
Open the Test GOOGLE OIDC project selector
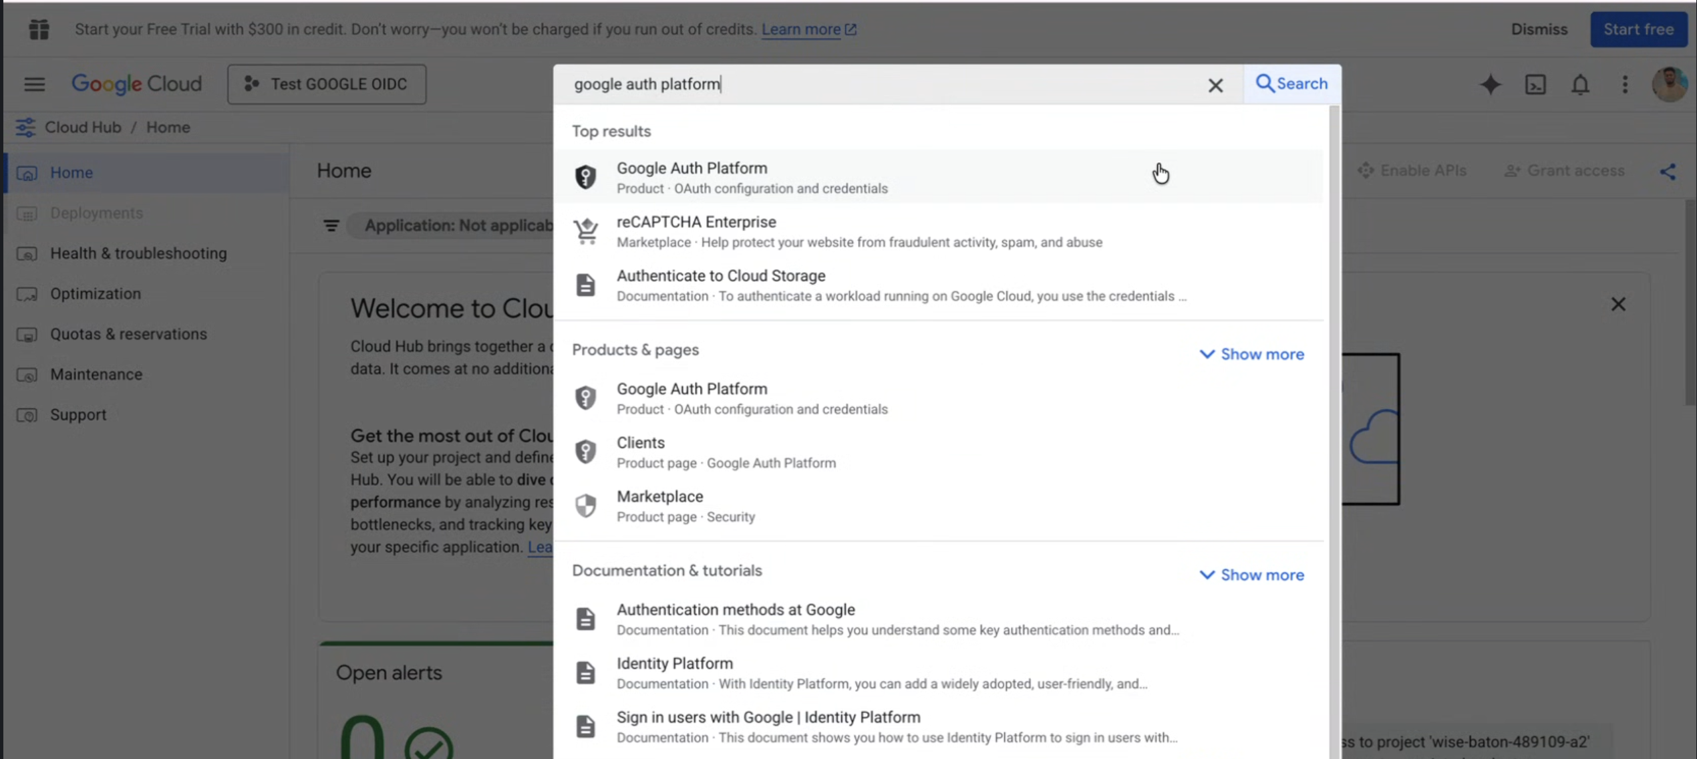click(x=327, y=84)
